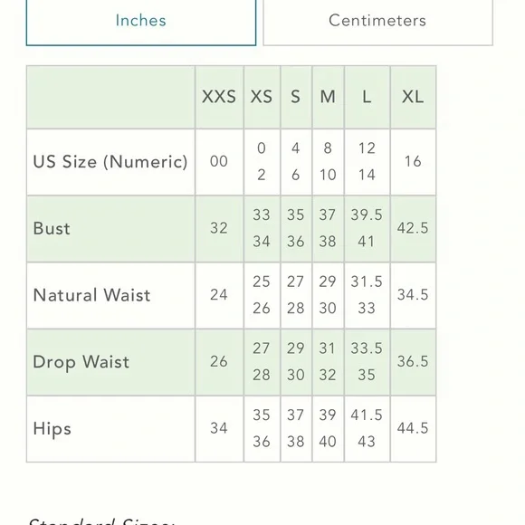Switch to the Centimeters tab
The height and width of the screenshot is (525, 525).
coord(377,21)
